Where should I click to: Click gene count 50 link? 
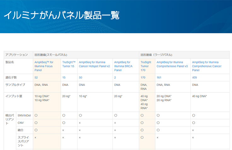click(x=80, y=77)
